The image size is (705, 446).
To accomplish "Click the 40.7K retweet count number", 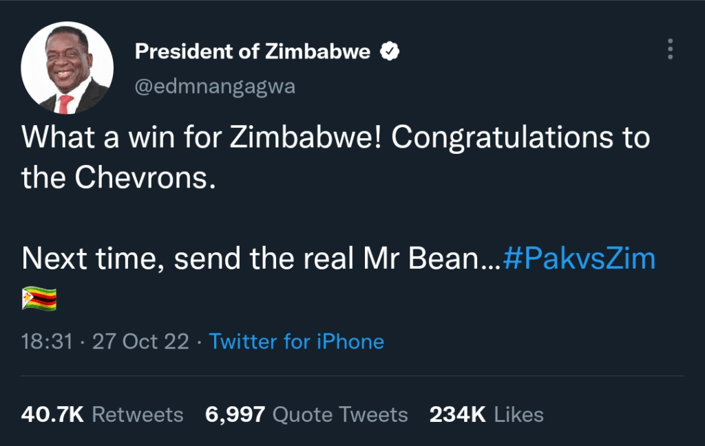I will (x=53, y=414).
